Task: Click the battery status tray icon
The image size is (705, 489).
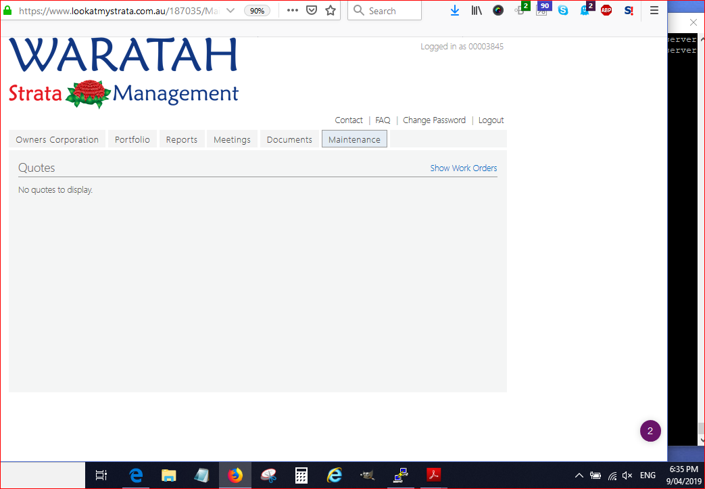Action: coord(595,475)
